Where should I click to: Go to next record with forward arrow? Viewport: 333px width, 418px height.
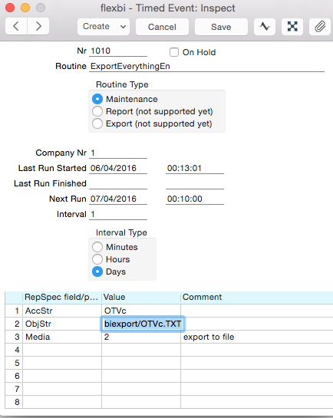click(x=38, y=26)
